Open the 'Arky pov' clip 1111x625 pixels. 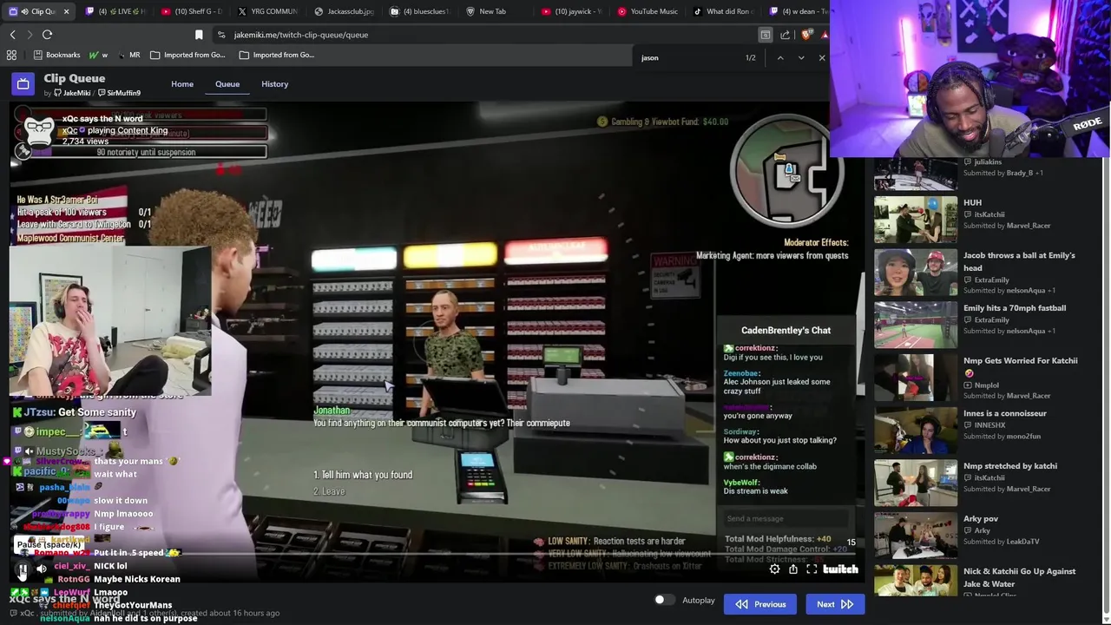click(x=981, y=519)
